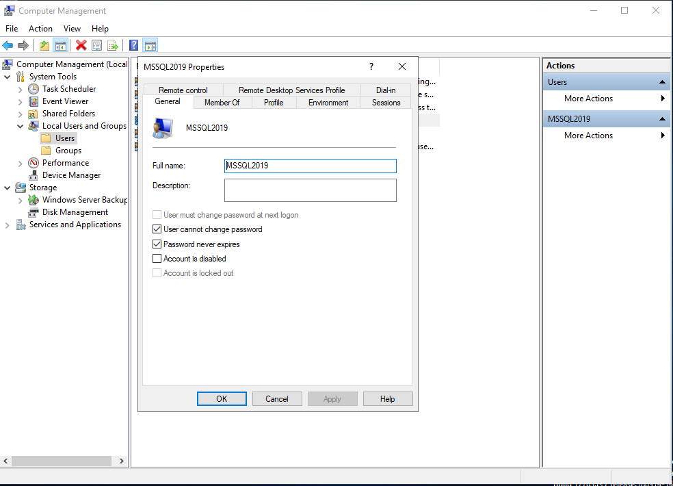The image size is (673, 486).
Task: Click the Help button in dialog
Action: point(388,399)
